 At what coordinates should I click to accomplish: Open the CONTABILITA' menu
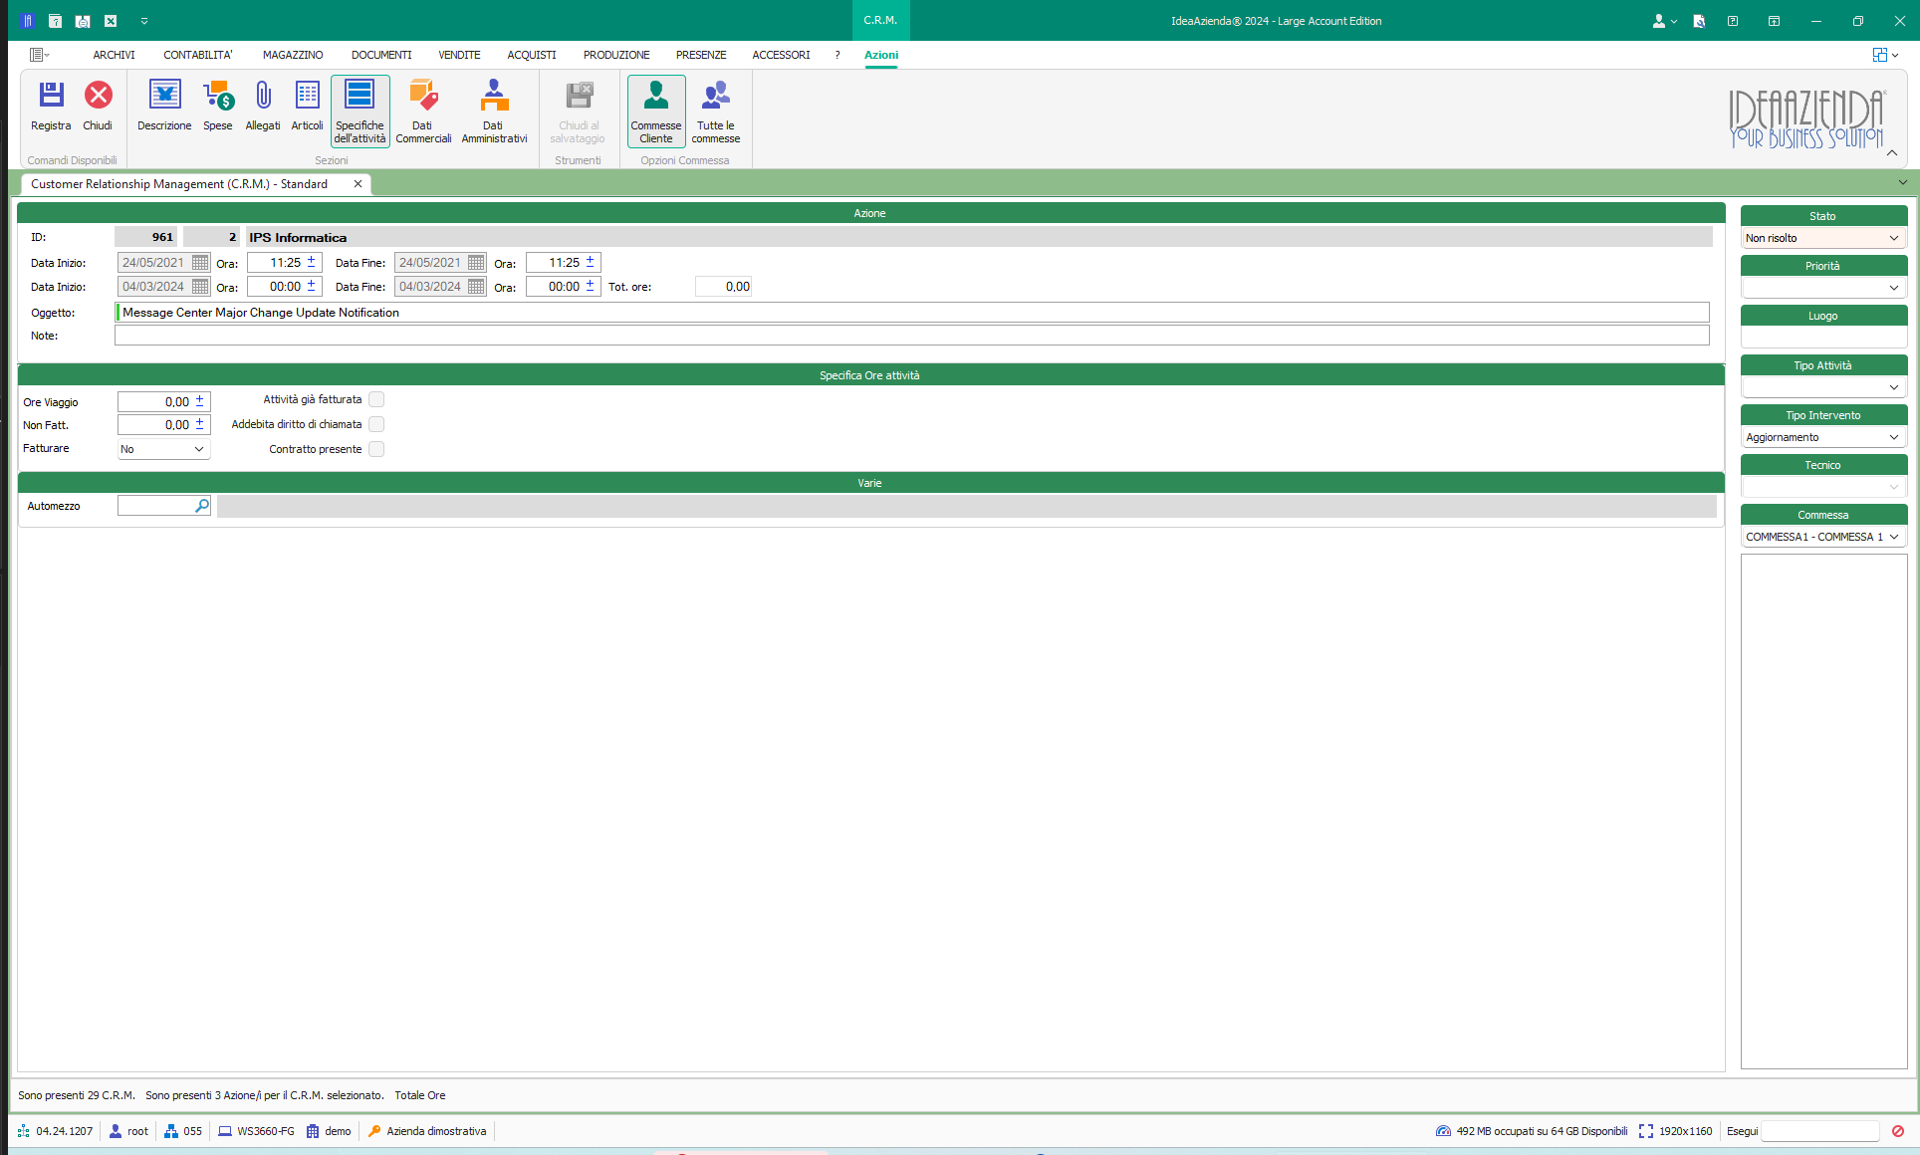(x=198, y=55)
